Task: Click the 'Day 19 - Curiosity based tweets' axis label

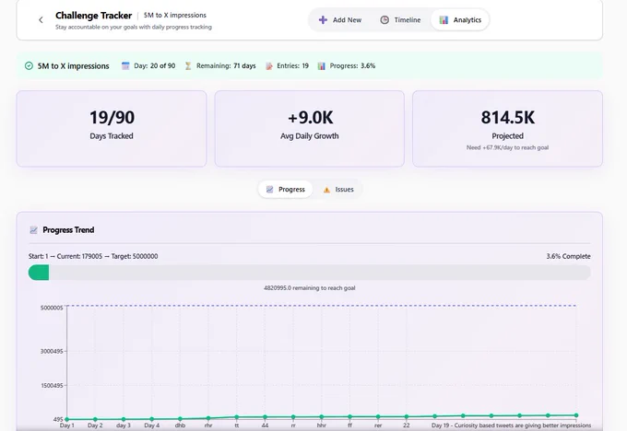Action: [x=511, y=425]
